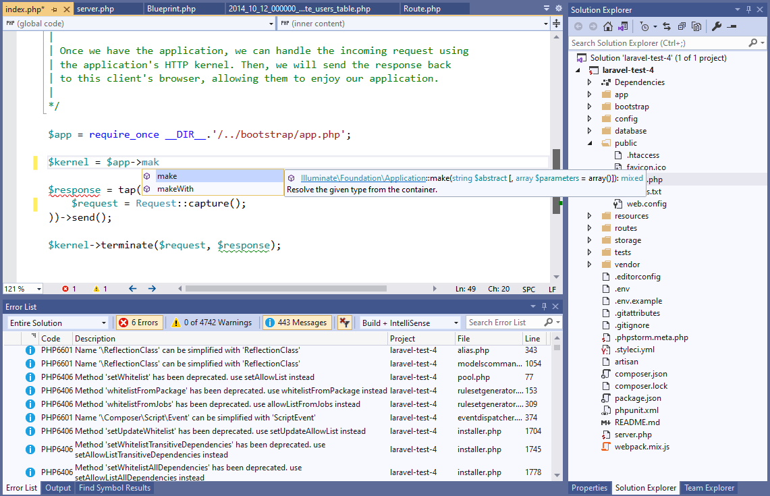This screenshot has width=770, height=496.
Task: Sort Error List by Description column
Action: (x=230, y=338)
